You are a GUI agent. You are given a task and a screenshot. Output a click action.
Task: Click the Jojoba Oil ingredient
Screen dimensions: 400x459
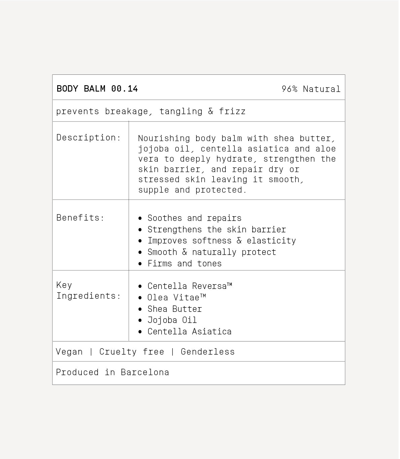click(172, 320)
